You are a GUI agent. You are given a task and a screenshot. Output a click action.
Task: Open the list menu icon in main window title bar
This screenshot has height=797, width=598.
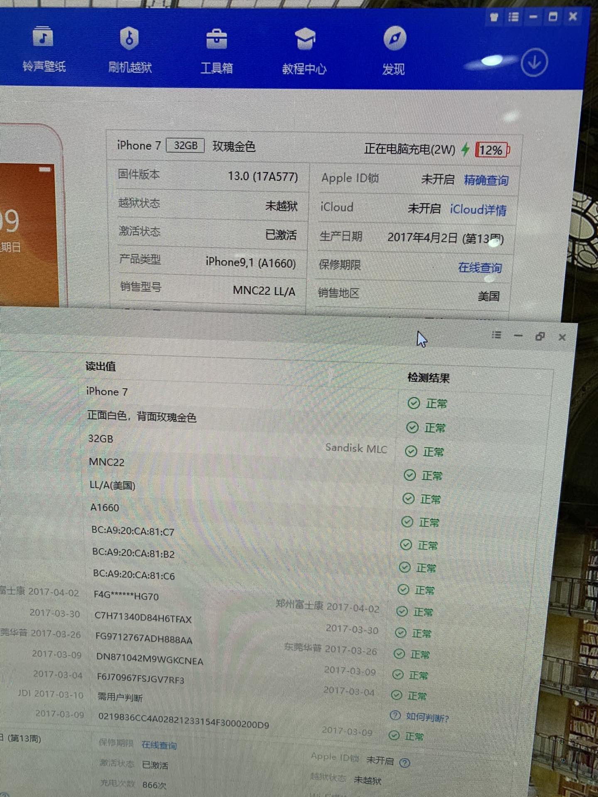[x=514, y=17]
